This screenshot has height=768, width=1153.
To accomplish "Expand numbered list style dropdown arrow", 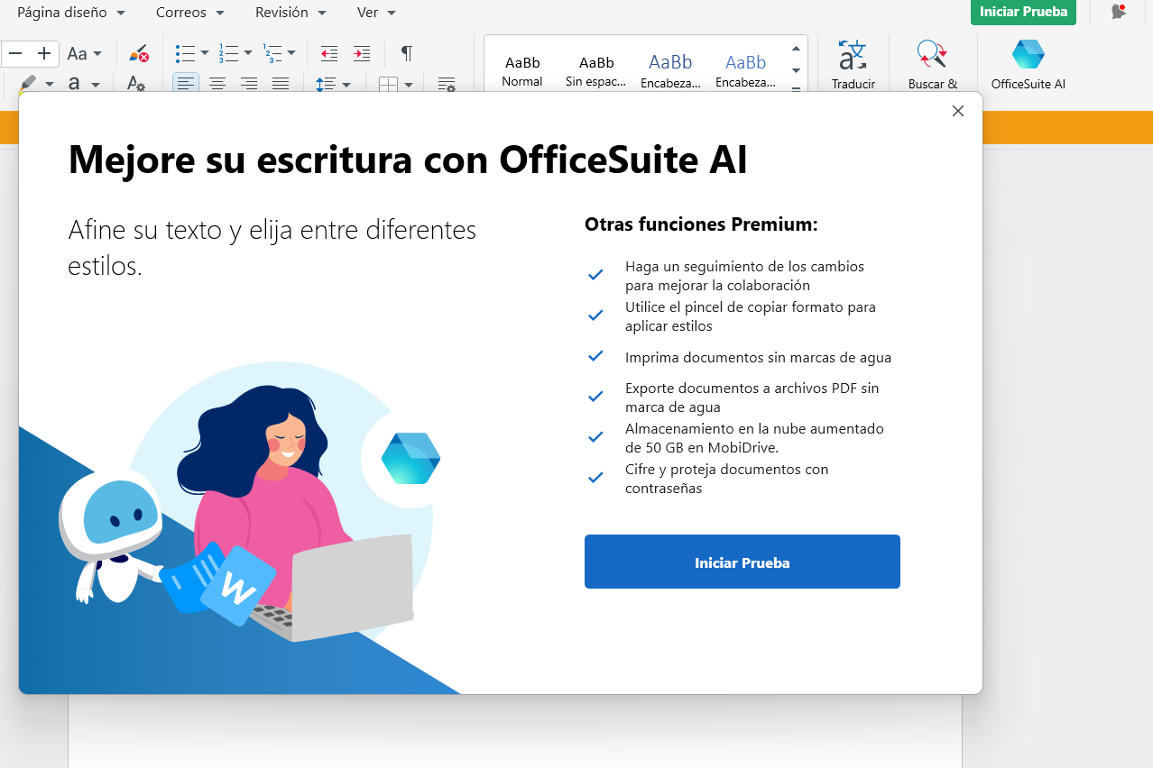I will click(x=248, y=54).
